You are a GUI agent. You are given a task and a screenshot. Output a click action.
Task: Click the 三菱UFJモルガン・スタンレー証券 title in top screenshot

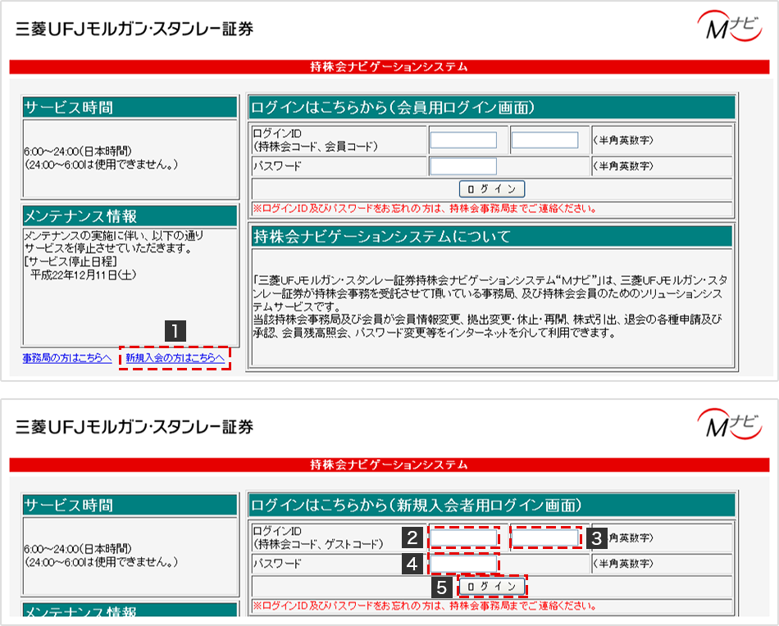click(134, 29)
